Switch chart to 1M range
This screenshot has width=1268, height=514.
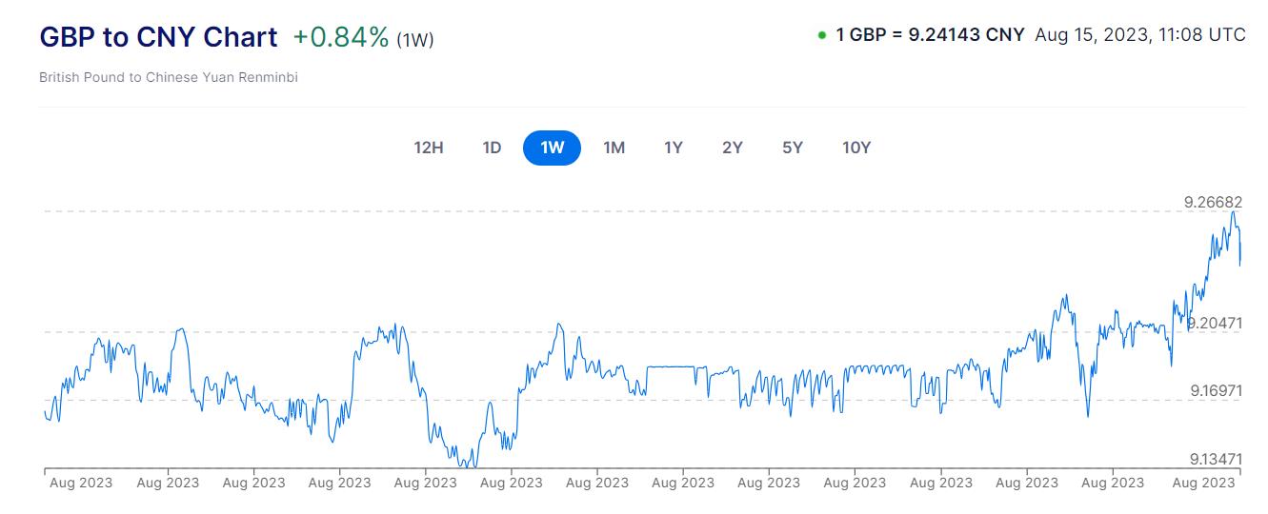(614, 148)
